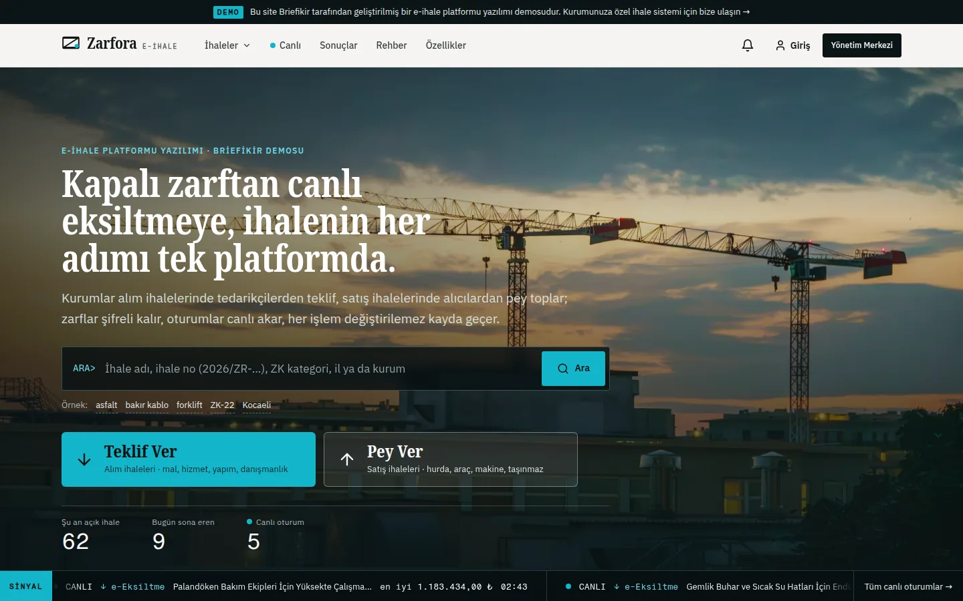
Task: Click the down arrow icon on Teklif Ver
Action: 84,459
